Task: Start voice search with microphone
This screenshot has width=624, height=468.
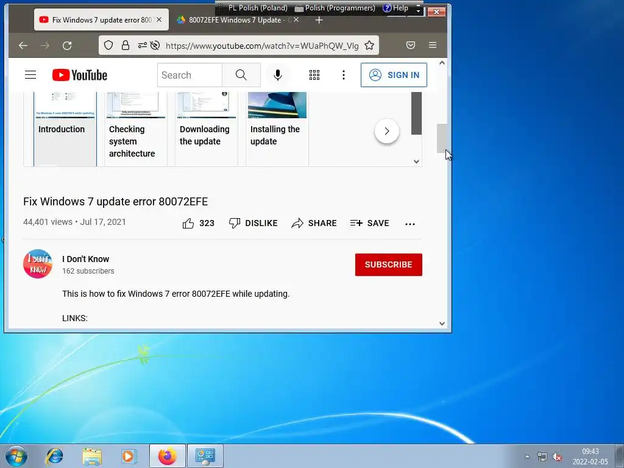Action: (278, 75)
